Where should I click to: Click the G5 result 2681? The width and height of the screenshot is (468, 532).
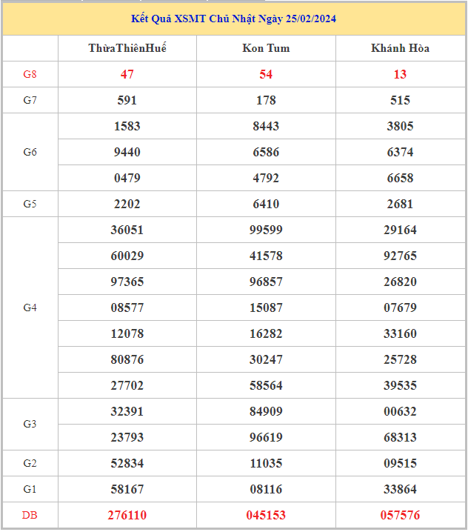click(400, 204)
